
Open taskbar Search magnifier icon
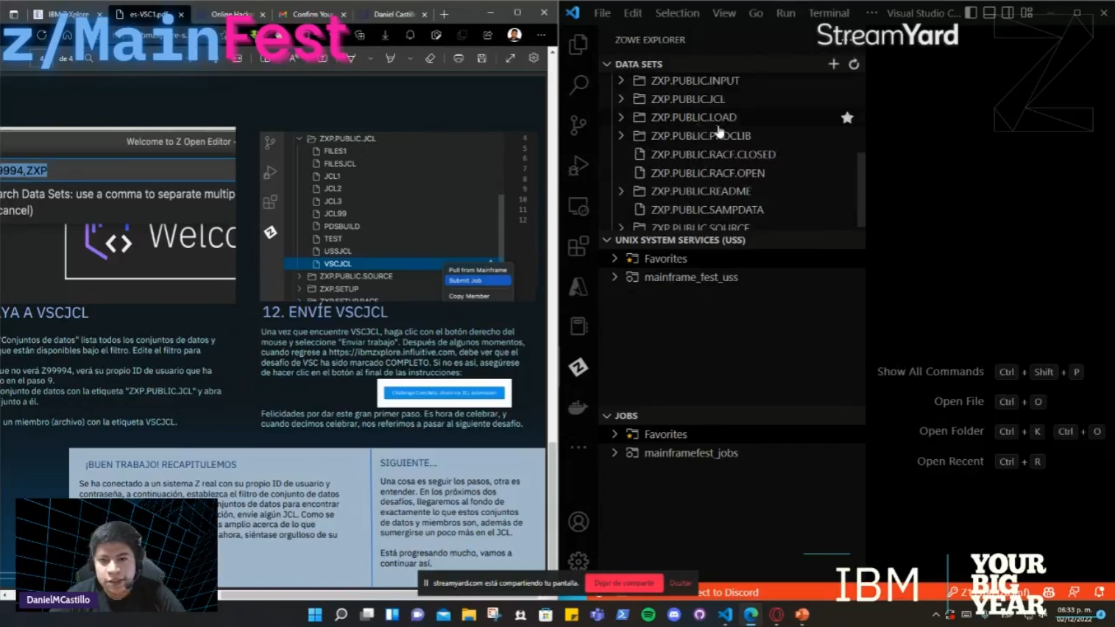(x=341, y=614)
